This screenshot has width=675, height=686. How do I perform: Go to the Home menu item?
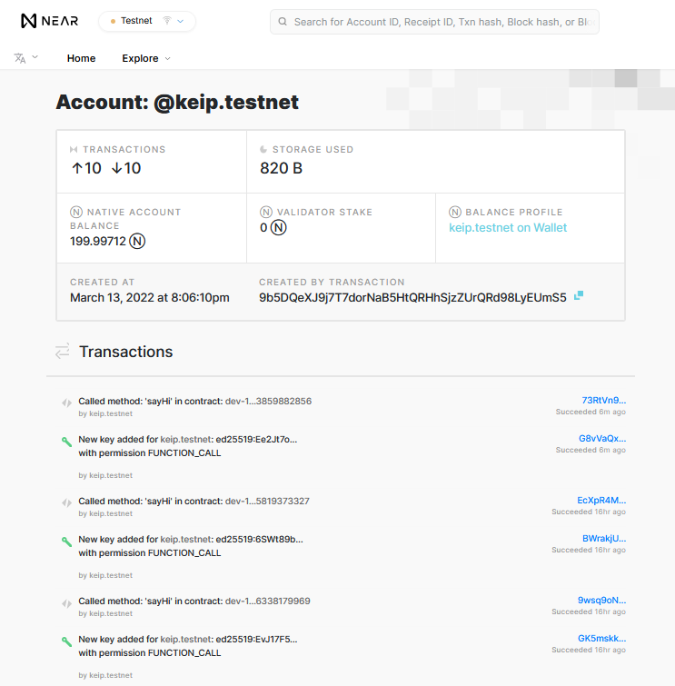81,58
